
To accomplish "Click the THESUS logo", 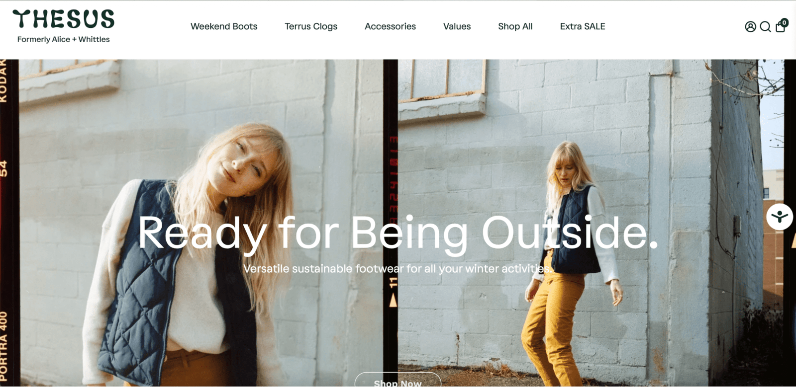I will tap(64, 19).
